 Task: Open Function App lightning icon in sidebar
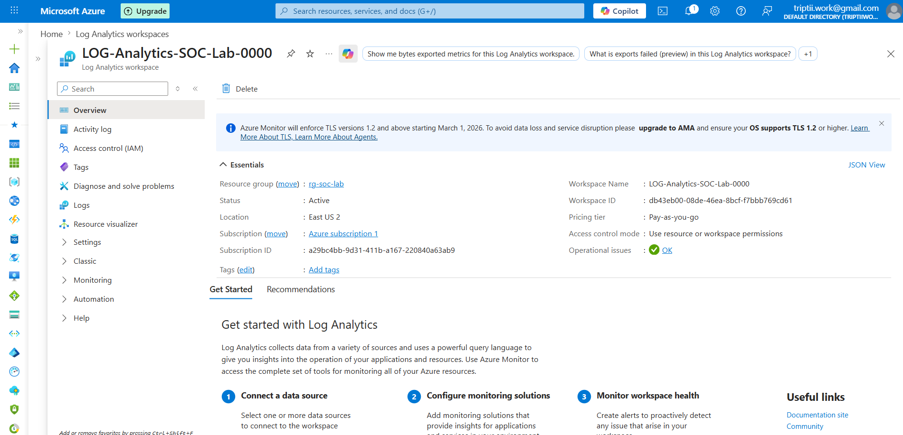pyautogui.click(x=14, y=220)
